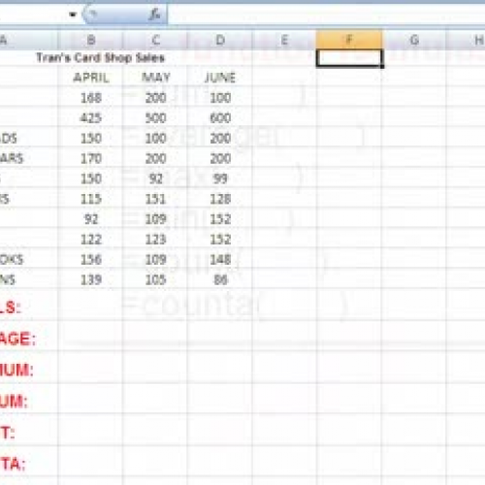Screen dimensions: 485x485
Task: Click April cell with value 115
Action: click(91, 199)
